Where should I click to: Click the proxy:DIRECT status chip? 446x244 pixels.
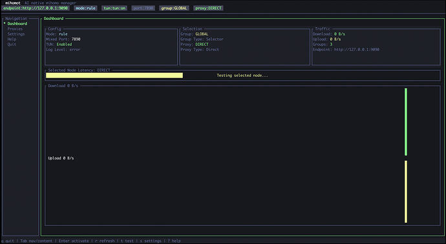(x=208, y=8)
